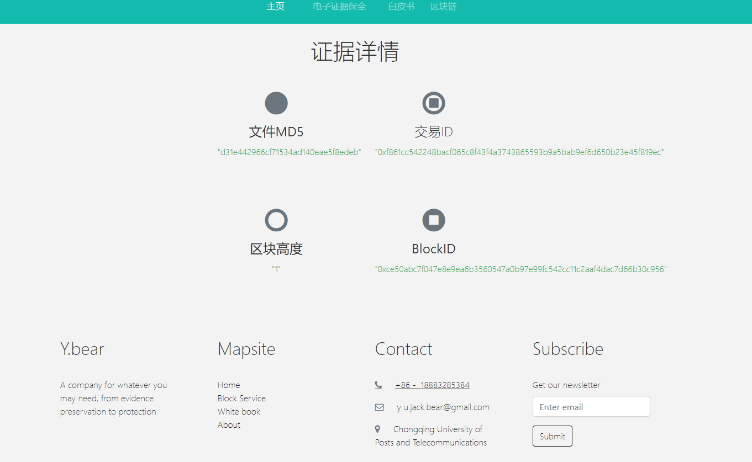The width and height of the screenshot is (752, 462).
Task: Open the Block Service link
Action: pyautogui.click(x=241, y=398)
